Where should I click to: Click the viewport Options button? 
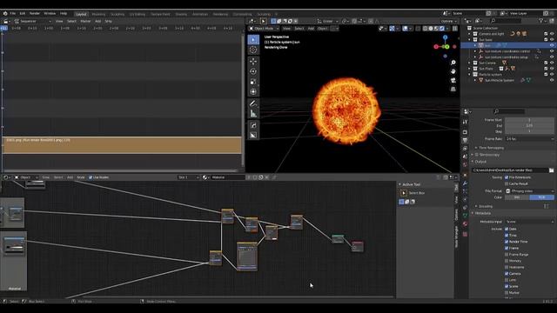click(x=448, y=21)
